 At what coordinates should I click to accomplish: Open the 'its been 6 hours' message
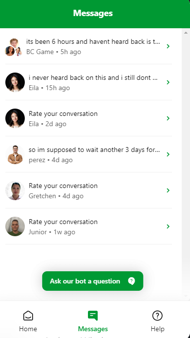pyautogui.click(x=88, y=46)
